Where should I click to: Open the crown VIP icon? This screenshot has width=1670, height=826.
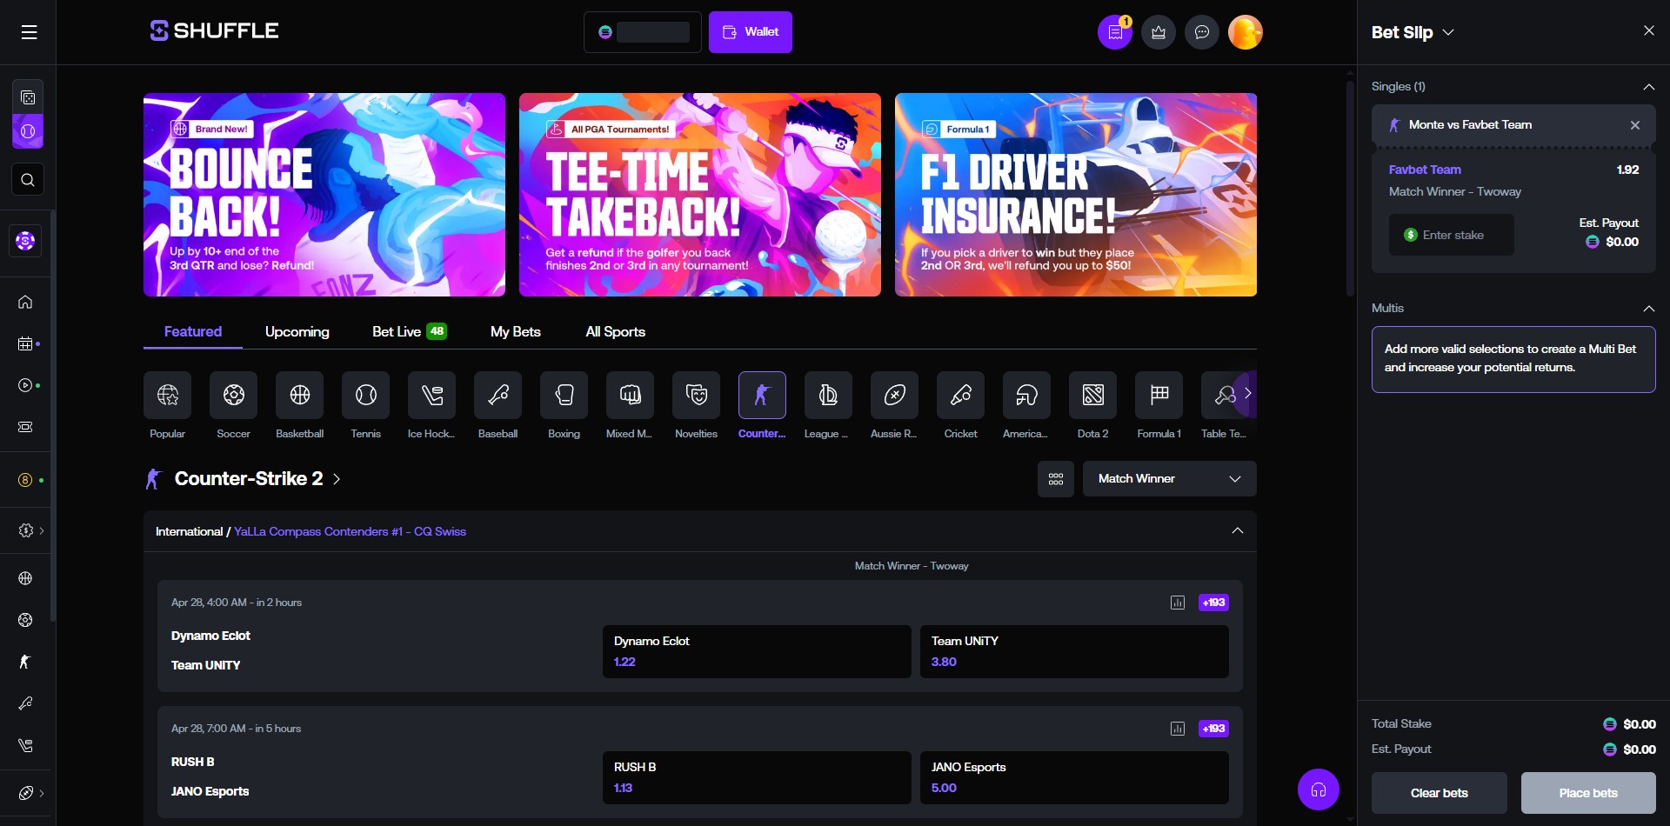coord(1159,32)
